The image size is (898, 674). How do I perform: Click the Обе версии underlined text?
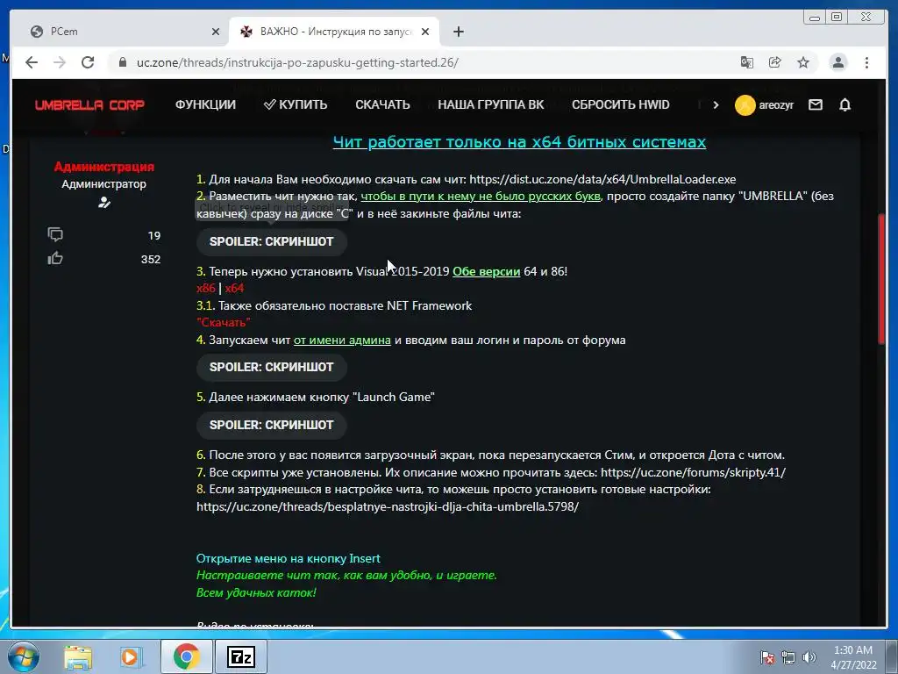pos(486,272)
